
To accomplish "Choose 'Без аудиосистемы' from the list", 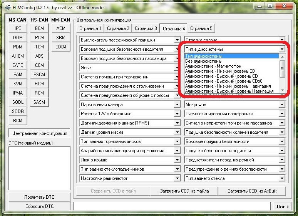I will coord(204,61).
